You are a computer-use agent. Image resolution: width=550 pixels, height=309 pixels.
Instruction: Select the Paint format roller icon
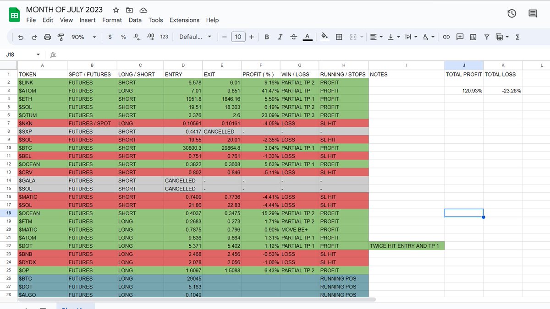[60, 37]
